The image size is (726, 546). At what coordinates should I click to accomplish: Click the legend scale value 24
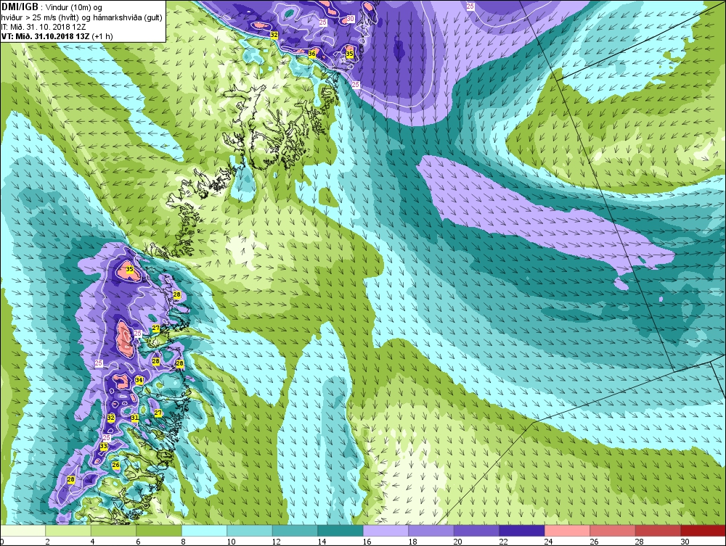(549, 542)
